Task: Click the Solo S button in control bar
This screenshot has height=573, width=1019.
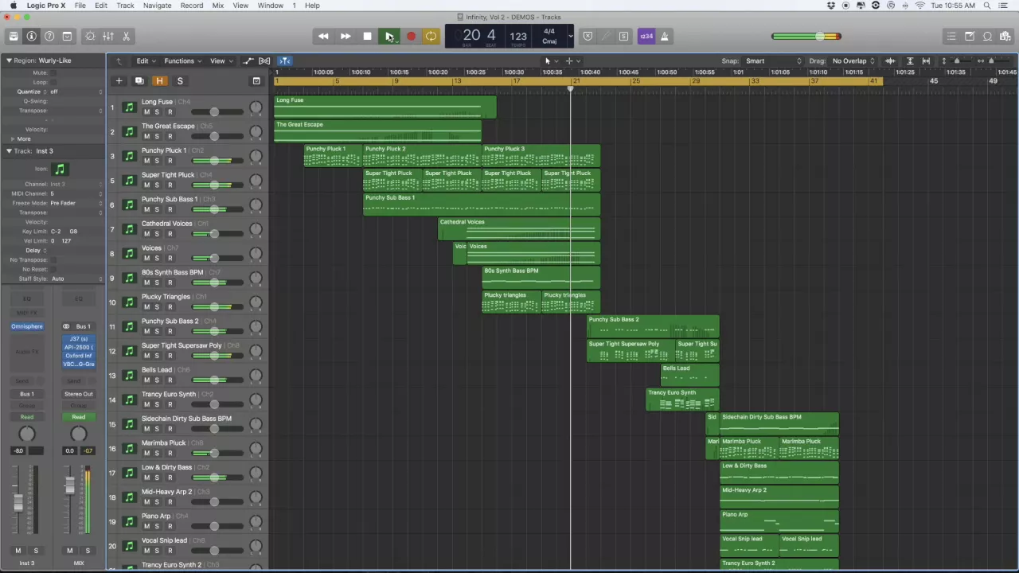Action: tap(623, 36)
